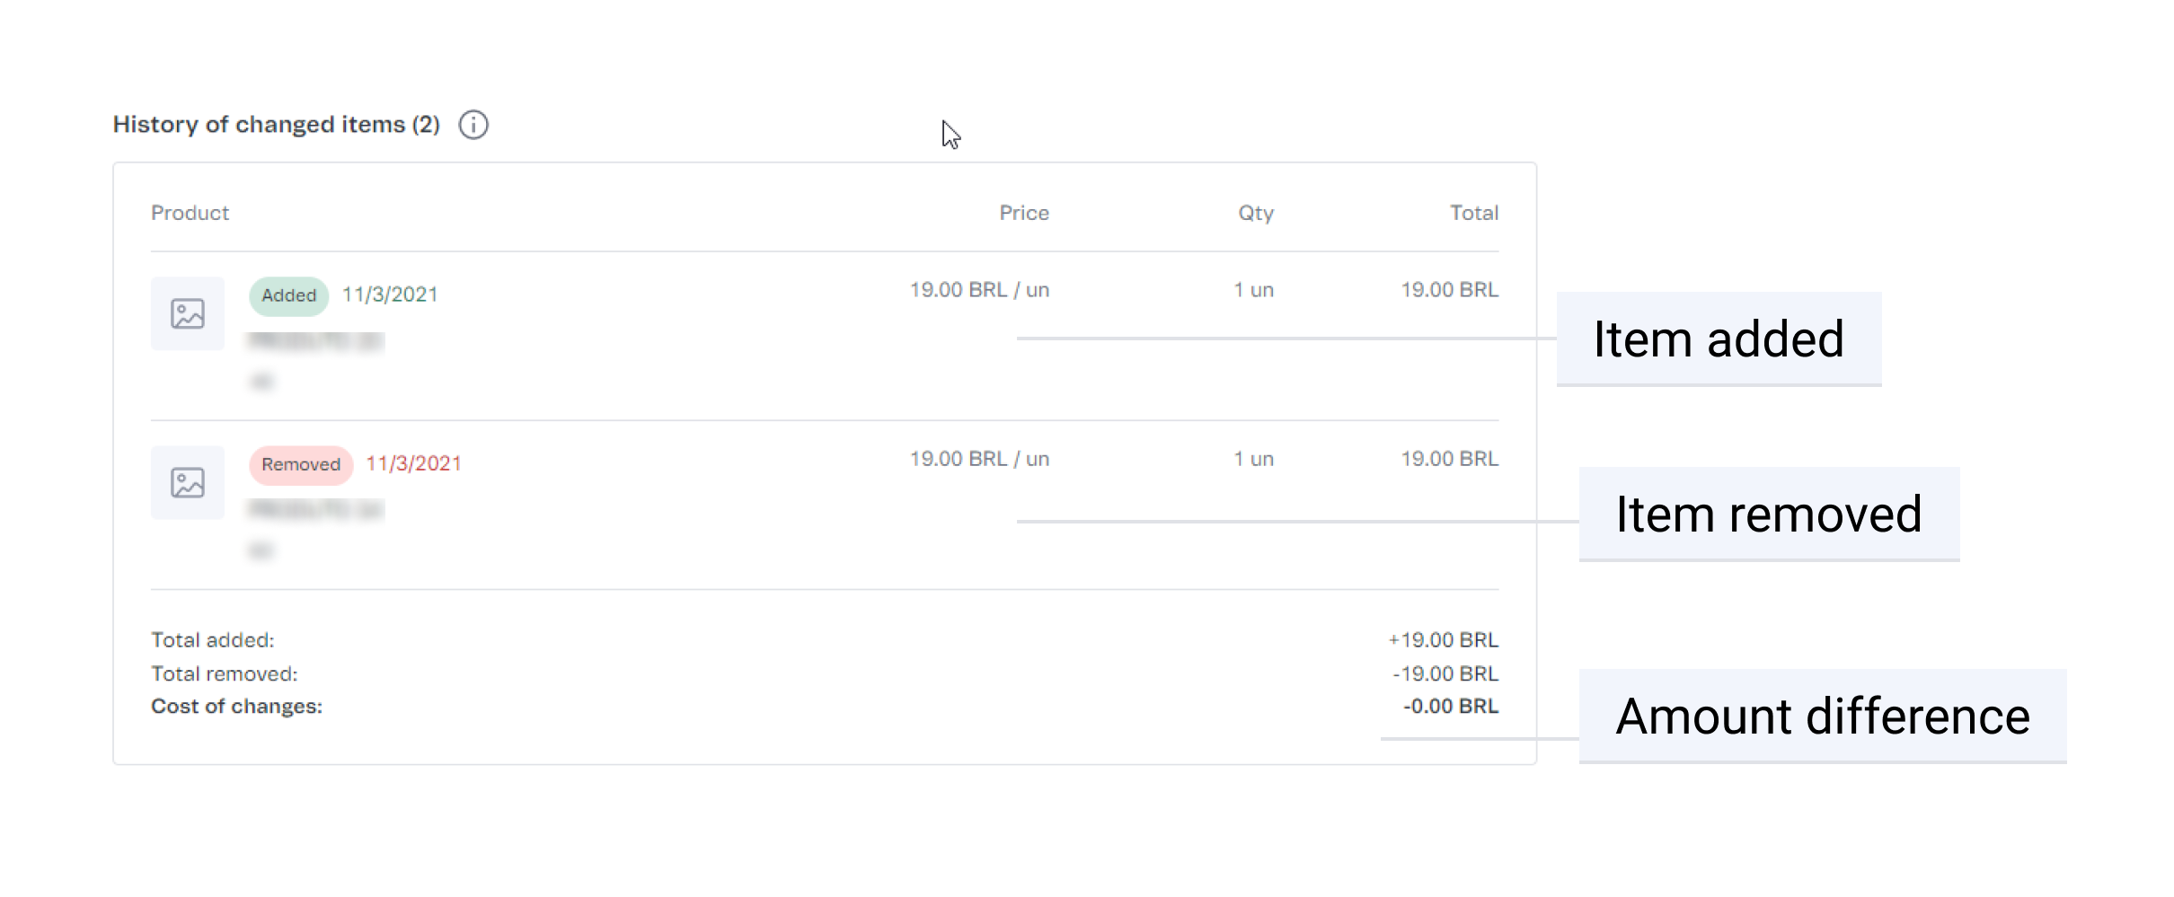Click the Item removed annotation label
This screenshot has width=2174, height=897.
tap(1768, 514)
